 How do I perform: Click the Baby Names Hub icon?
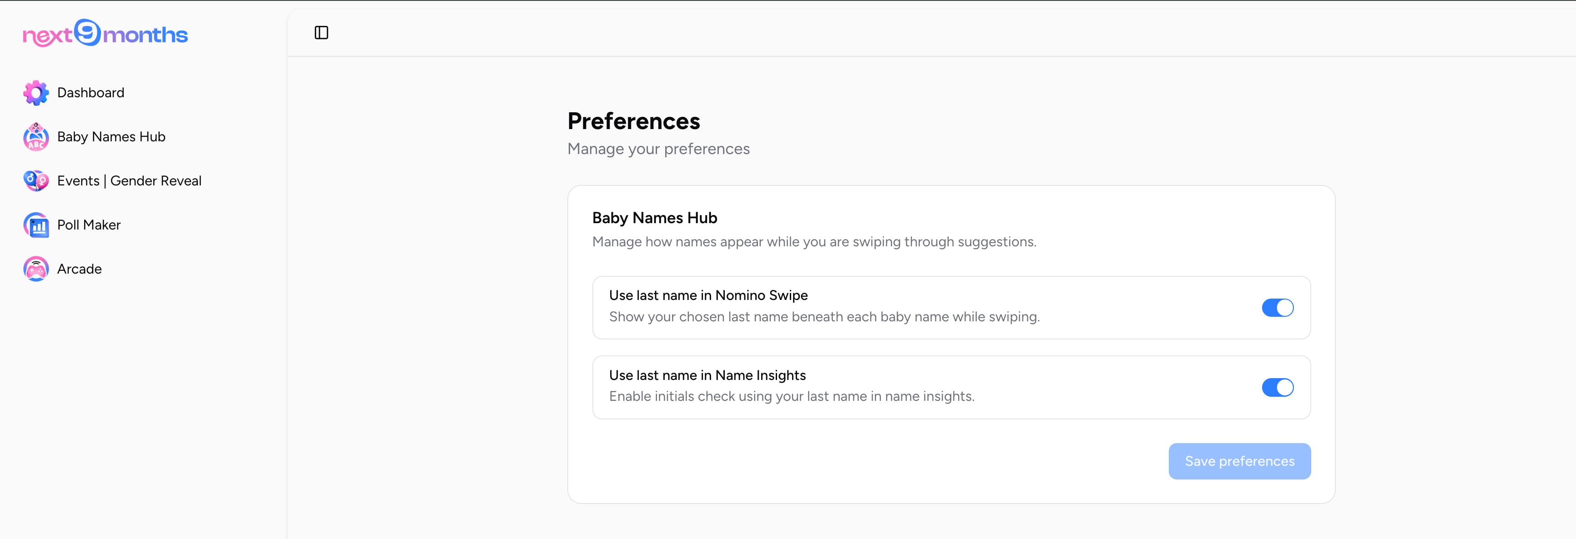36,137
